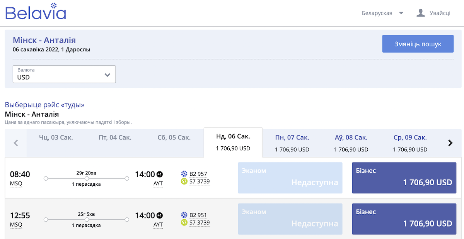Click the Belavia icon beside B2 951
Image resolution: width=464 pixels, height=239 pixels.
click(184, 215)
